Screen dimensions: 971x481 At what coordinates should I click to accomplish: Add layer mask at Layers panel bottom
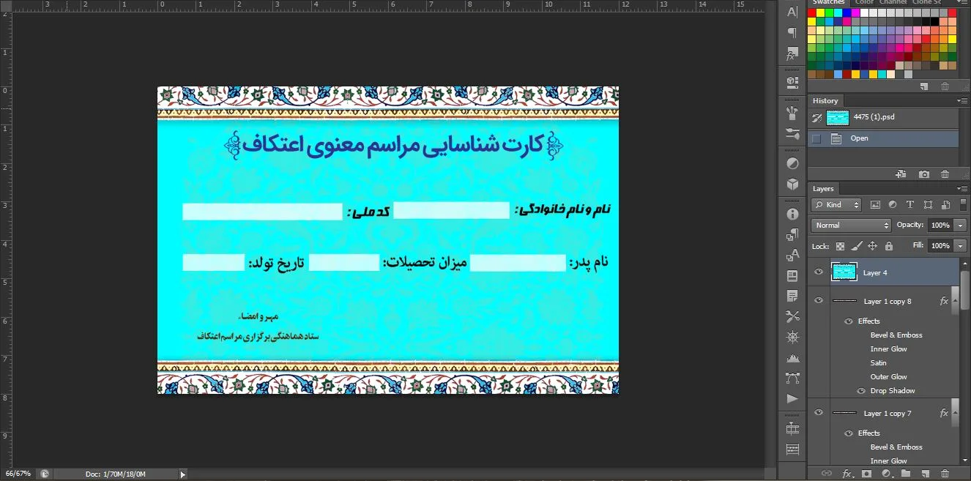click(866, 474)
